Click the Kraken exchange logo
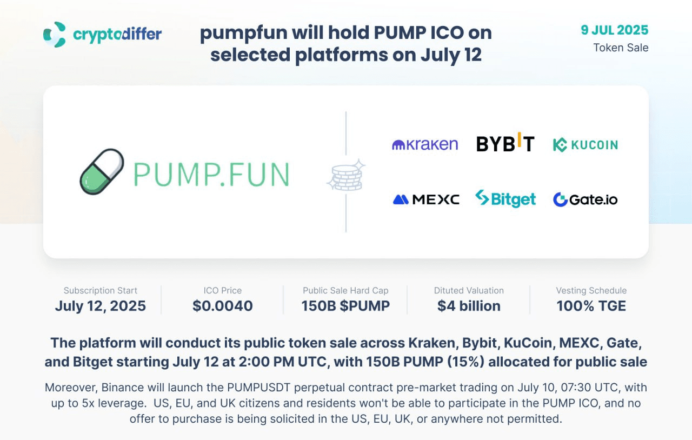Image resolution: width=692 pixels, height=440 pixels. pyautogui.click(x=425, y=144)
